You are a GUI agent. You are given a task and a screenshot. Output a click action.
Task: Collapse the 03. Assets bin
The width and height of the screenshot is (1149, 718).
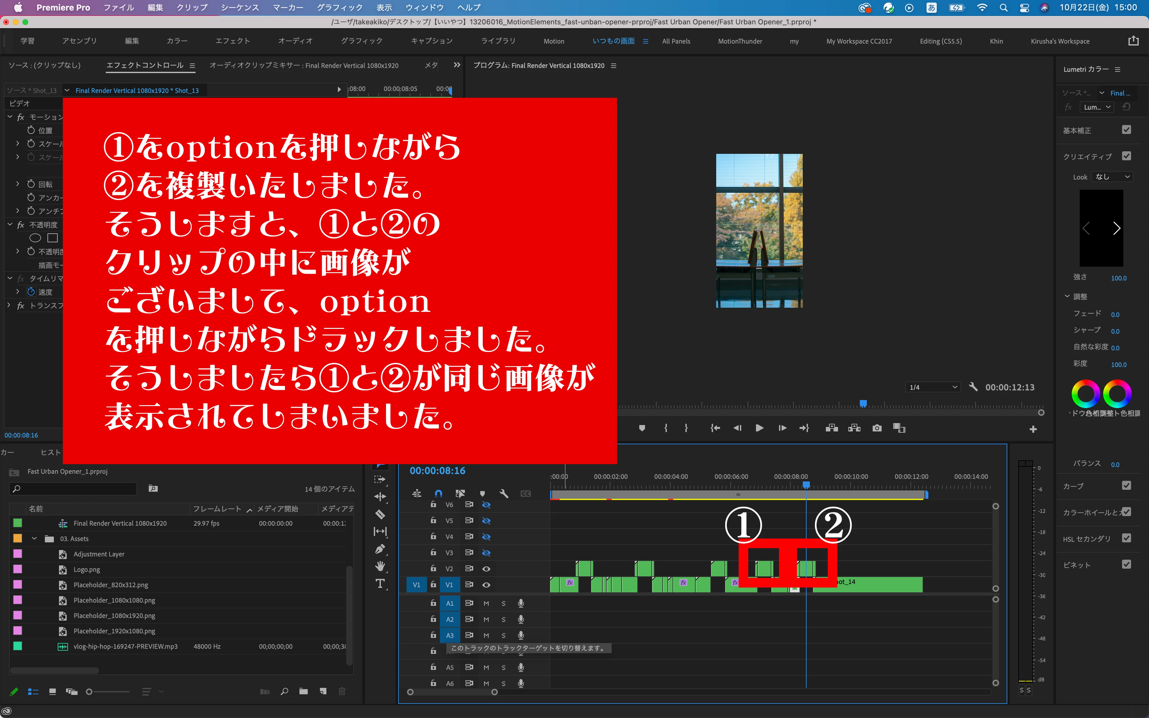tap(34, 538)
